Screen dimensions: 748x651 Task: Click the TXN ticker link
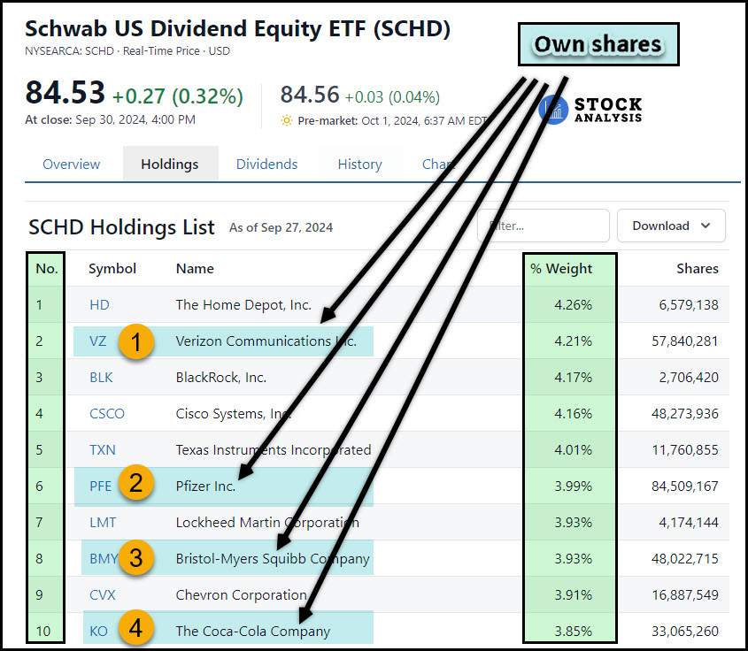pos(102,450)
